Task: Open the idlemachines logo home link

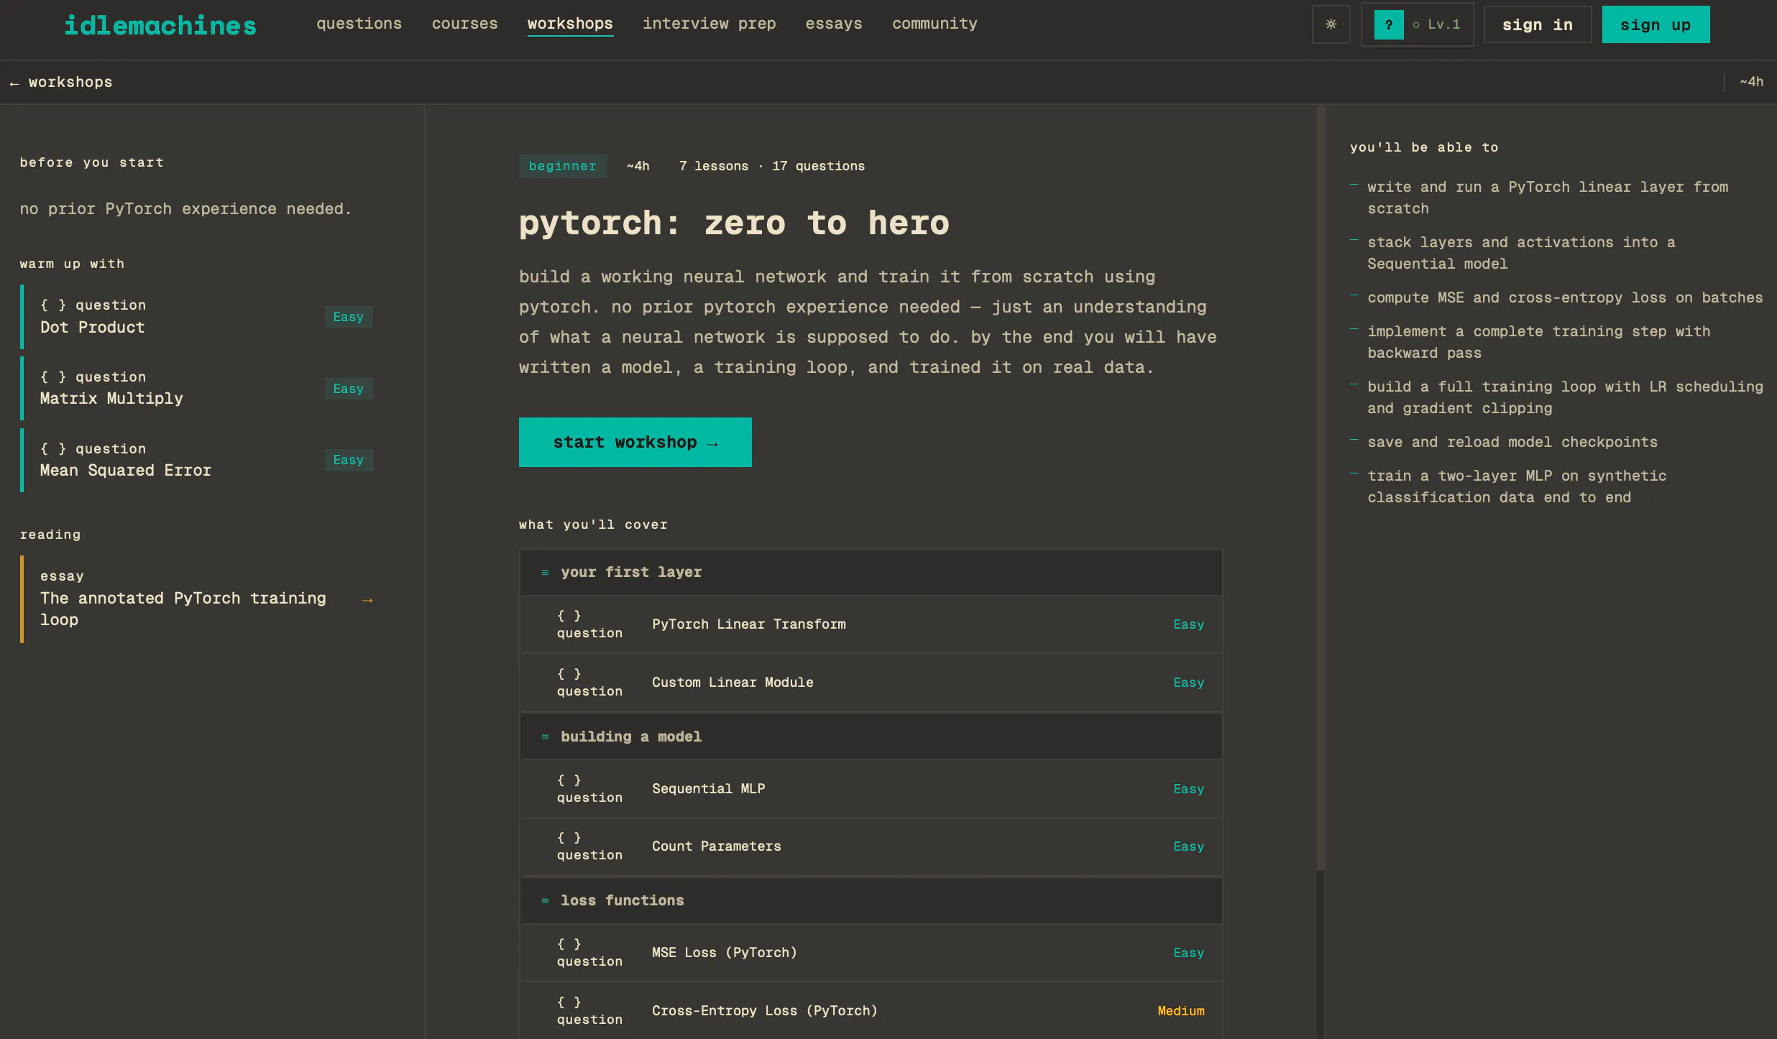Action: [x=160, y=25]
